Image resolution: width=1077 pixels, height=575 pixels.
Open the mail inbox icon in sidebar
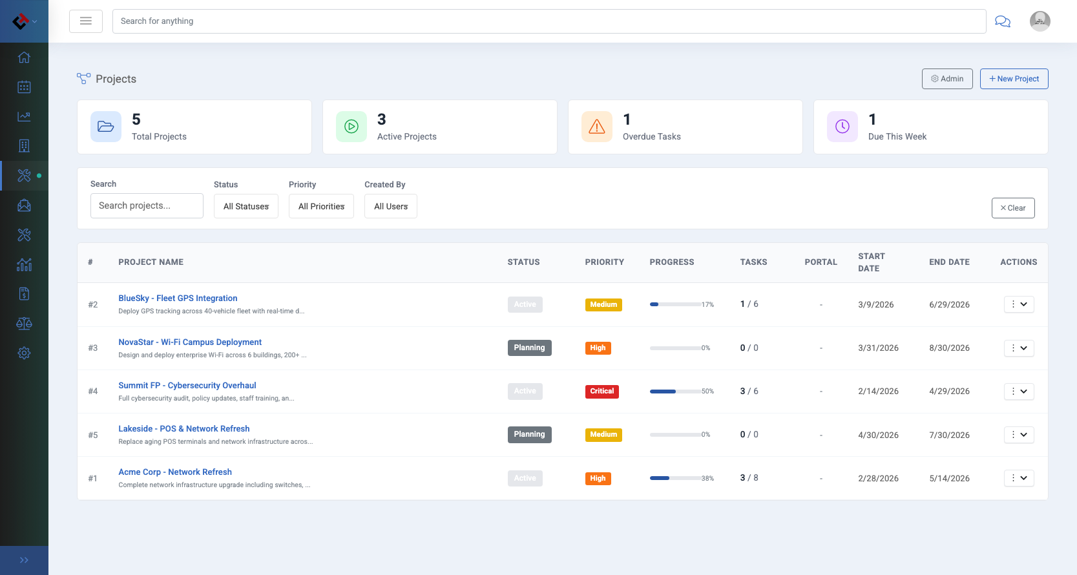coord(24,205)
